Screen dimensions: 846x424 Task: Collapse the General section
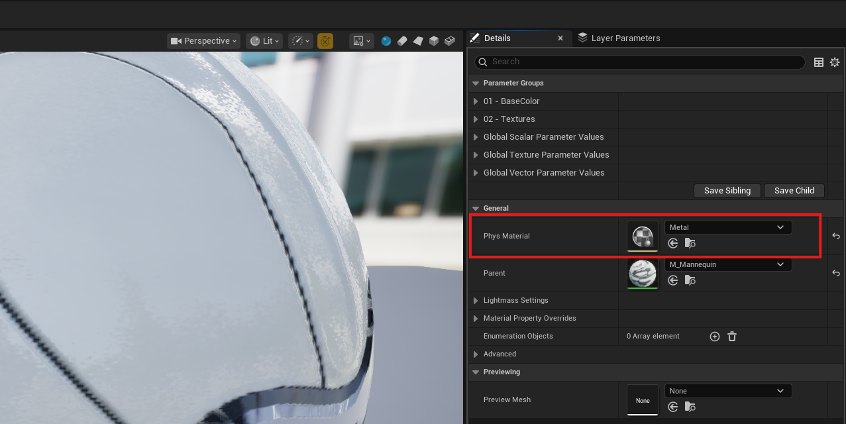coord(475,209)
